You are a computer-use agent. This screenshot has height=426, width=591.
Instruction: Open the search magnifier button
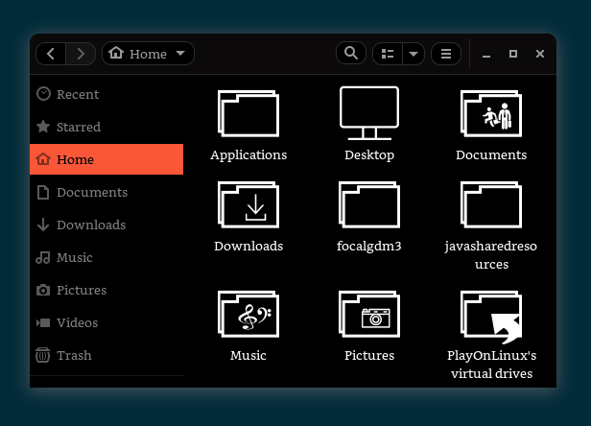[351, 53]
